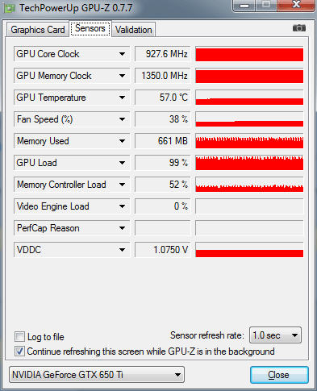Open the NVIDIA GeForce GTX 650 Ti selector
The image size is (317, 391).
click(97, 374)
